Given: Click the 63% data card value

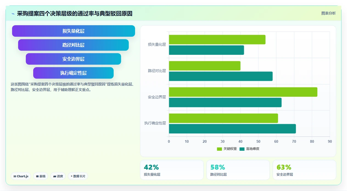Looking at the screenshot, I should point(284,167).
